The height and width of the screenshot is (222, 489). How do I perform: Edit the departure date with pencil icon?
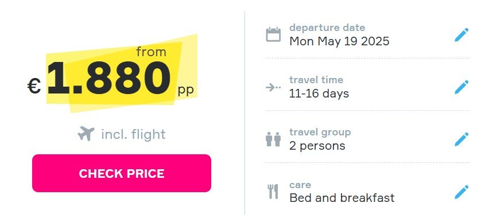[461, 34]
